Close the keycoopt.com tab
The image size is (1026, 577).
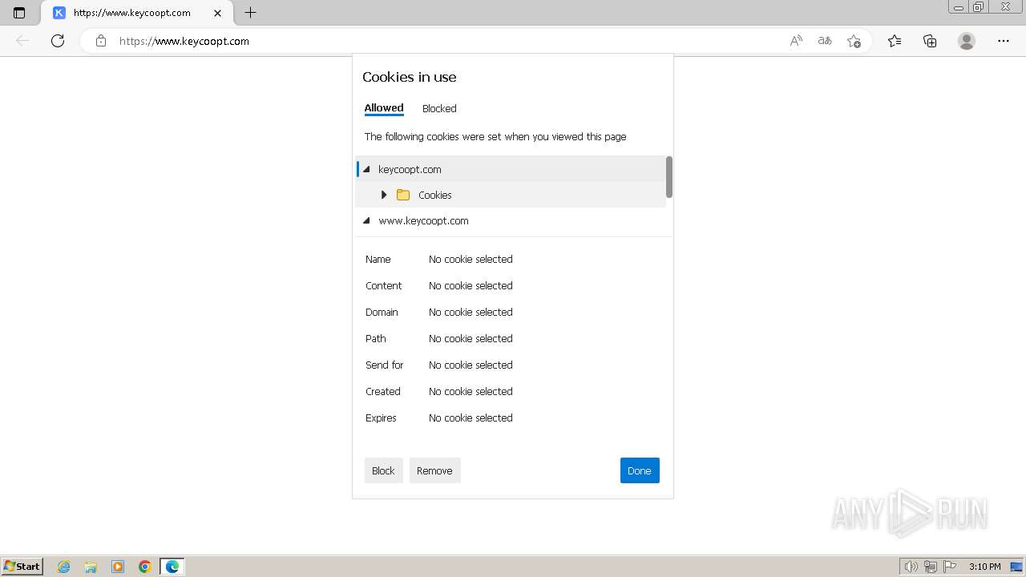tap(218, 13)
